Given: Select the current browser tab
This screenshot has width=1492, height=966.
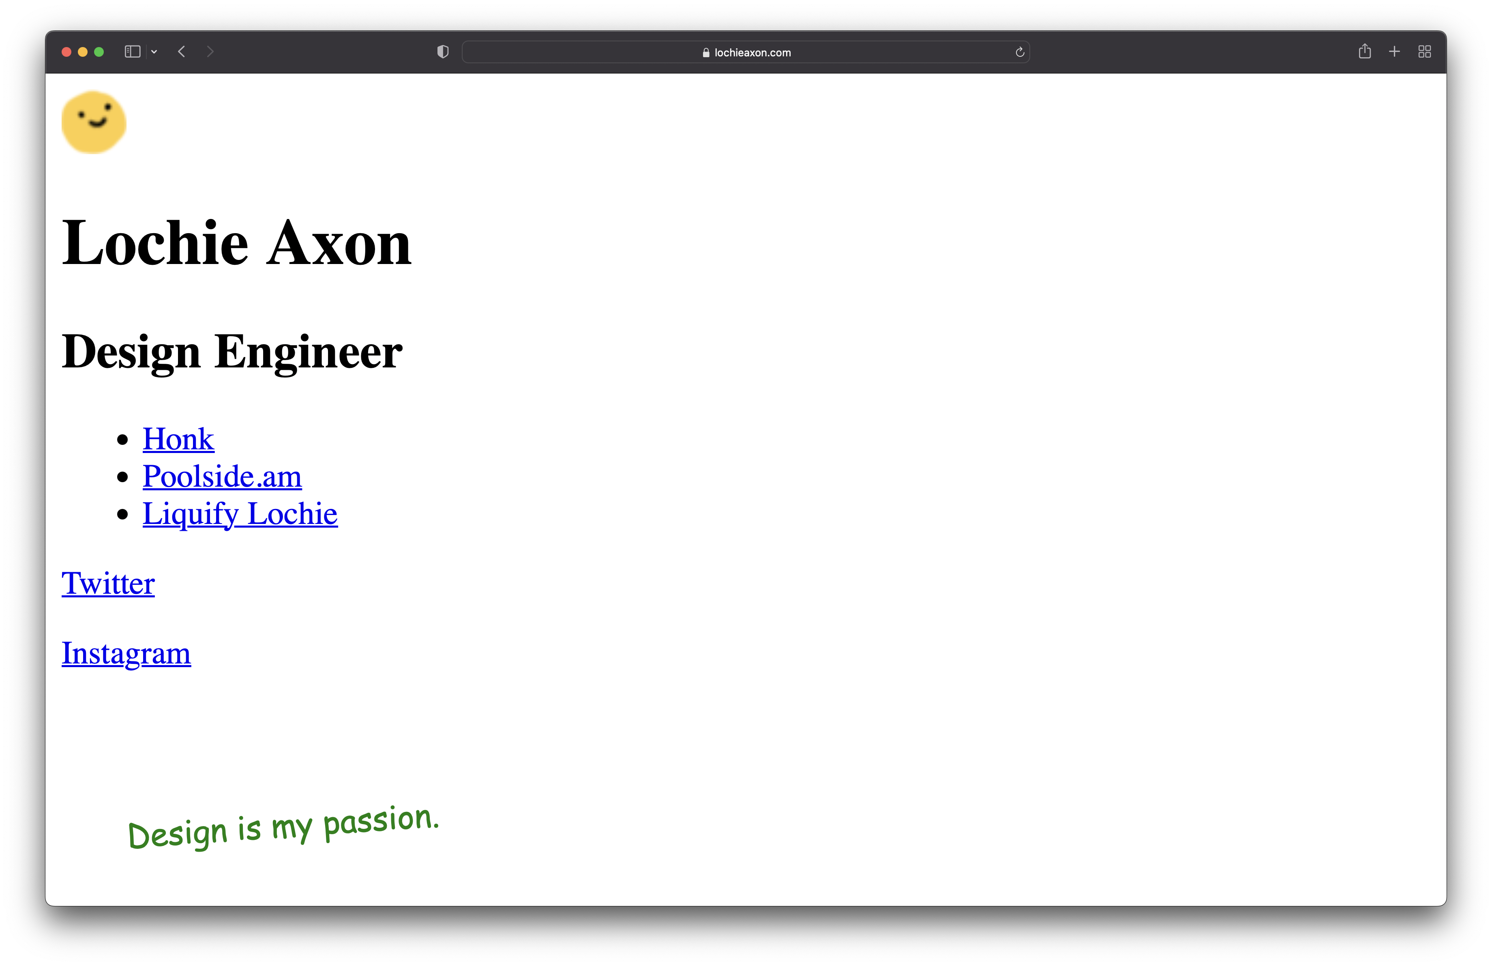Looking at the screenshot, I should point(746,51).
